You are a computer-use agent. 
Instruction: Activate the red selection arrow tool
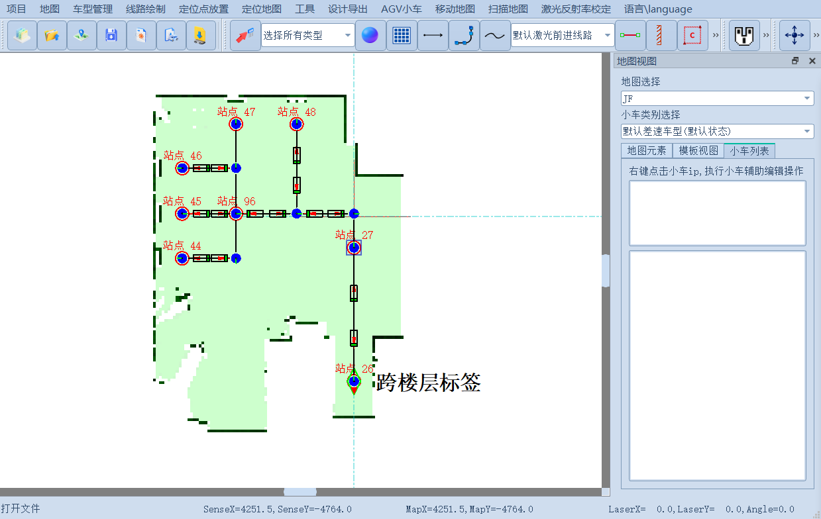pos(245,35)
